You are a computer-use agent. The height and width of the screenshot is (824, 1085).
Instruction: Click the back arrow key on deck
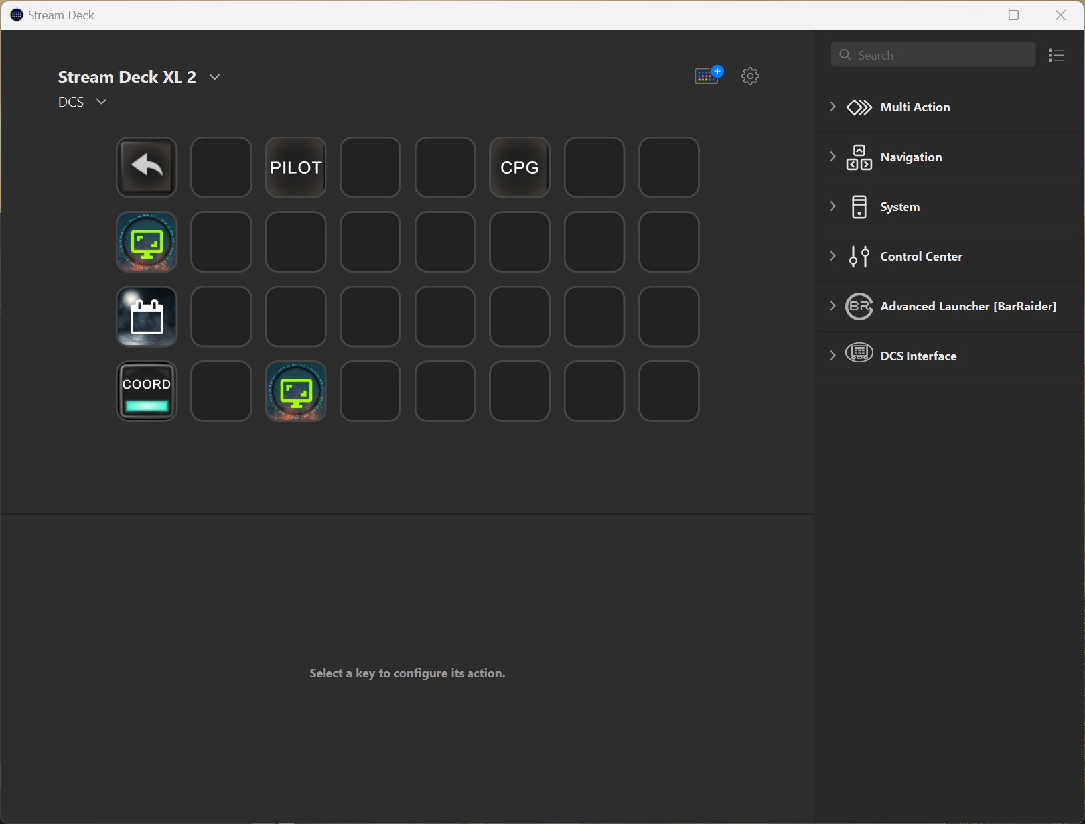[147, 167]
